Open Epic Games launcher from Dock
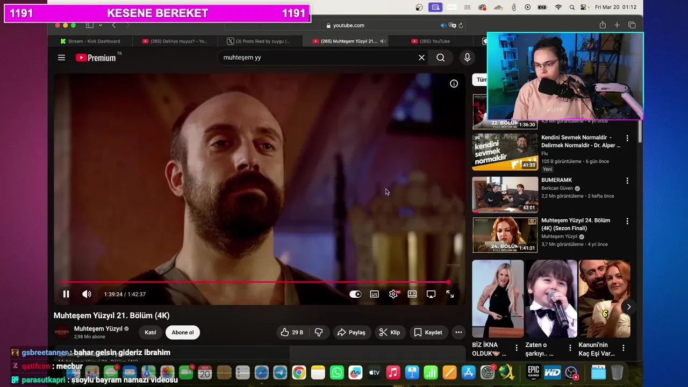The height and width of the screenshot is (387, 688). [x=533, y=372]
